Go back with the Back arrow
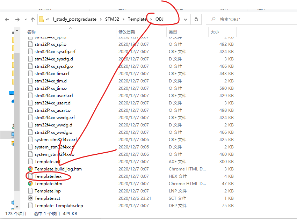The width and height of the screenshot is (297, 219). [x=7, y=20]
